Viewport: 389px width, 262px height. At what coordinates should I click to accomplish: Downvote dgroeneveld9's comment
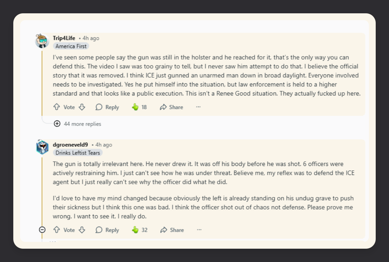coord(82,230)
